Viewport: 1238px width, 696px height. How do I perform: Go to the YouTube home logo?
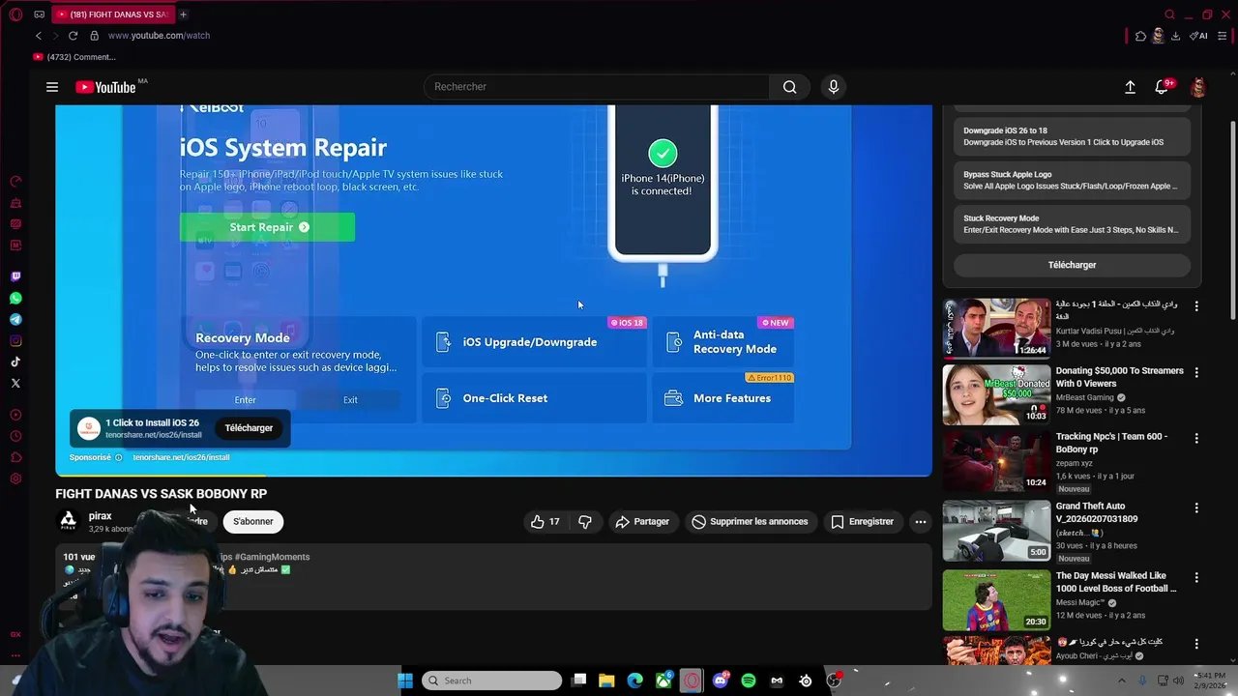106,87
